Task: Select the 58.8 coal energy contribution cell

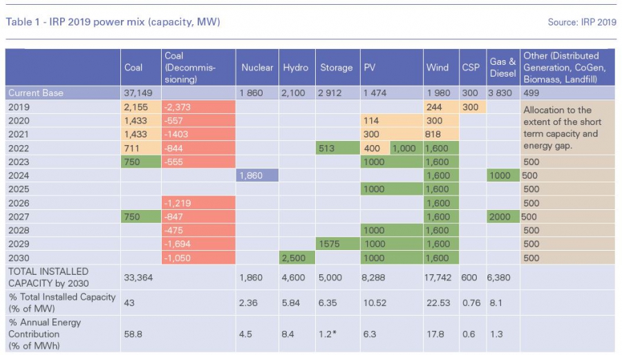Action: click(133, 334)
